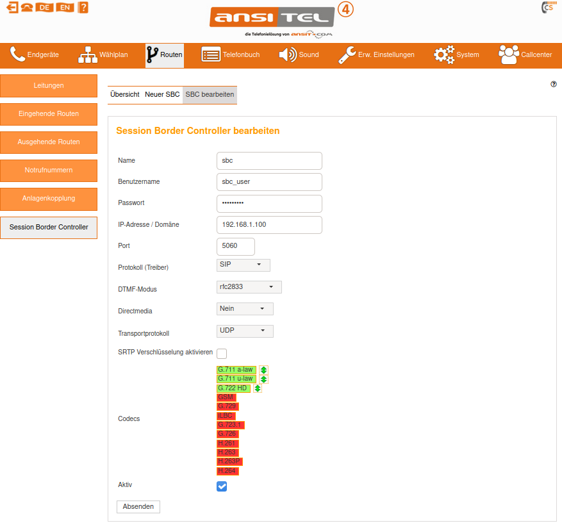Open help via the orange question mark icon
Screen dimensions: 562x530
coord(83,8)
